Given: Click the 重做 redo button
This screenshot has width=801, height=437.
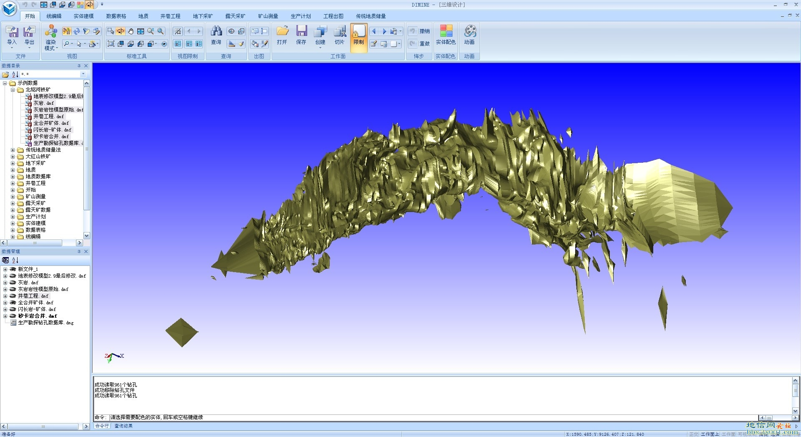Looking at the screenshot, I should 419,44.
